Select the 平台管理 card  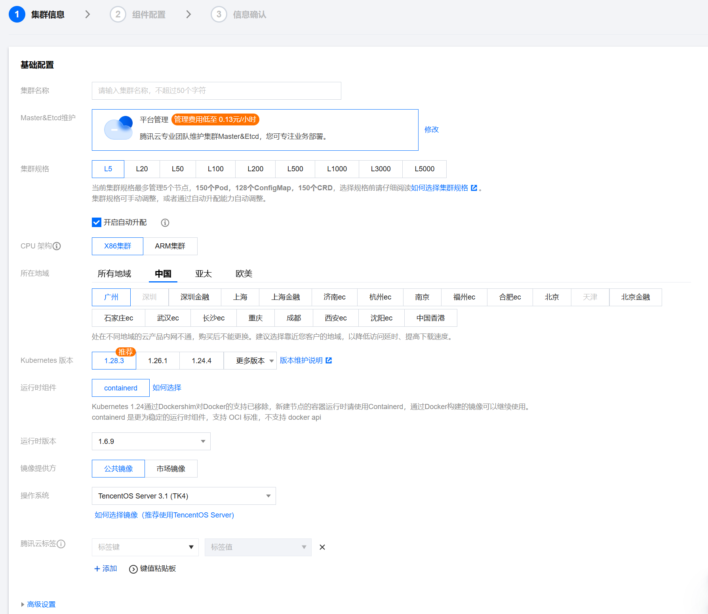pyautogui.click(x=255, y=130)
